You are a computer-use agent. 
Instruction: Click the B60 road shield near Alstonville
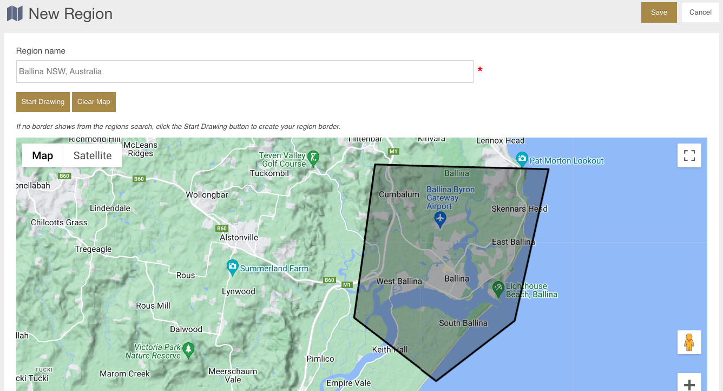[221, 229]
